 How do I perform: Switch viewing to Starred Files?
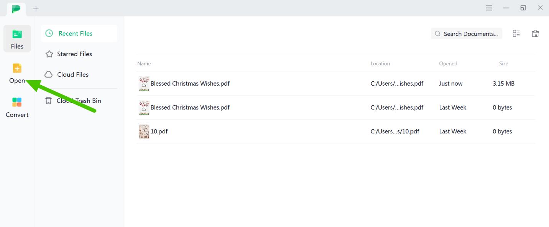[x=74, y=54]
